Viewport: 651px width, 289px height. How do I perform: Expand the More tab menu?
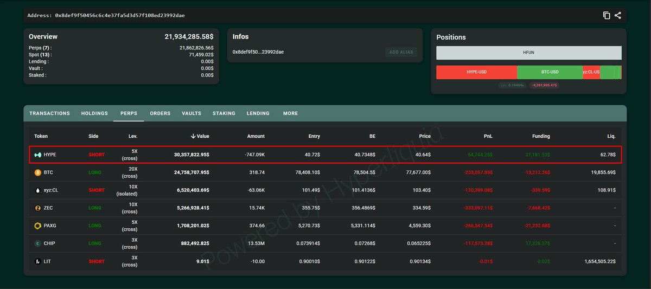point(290,113)
